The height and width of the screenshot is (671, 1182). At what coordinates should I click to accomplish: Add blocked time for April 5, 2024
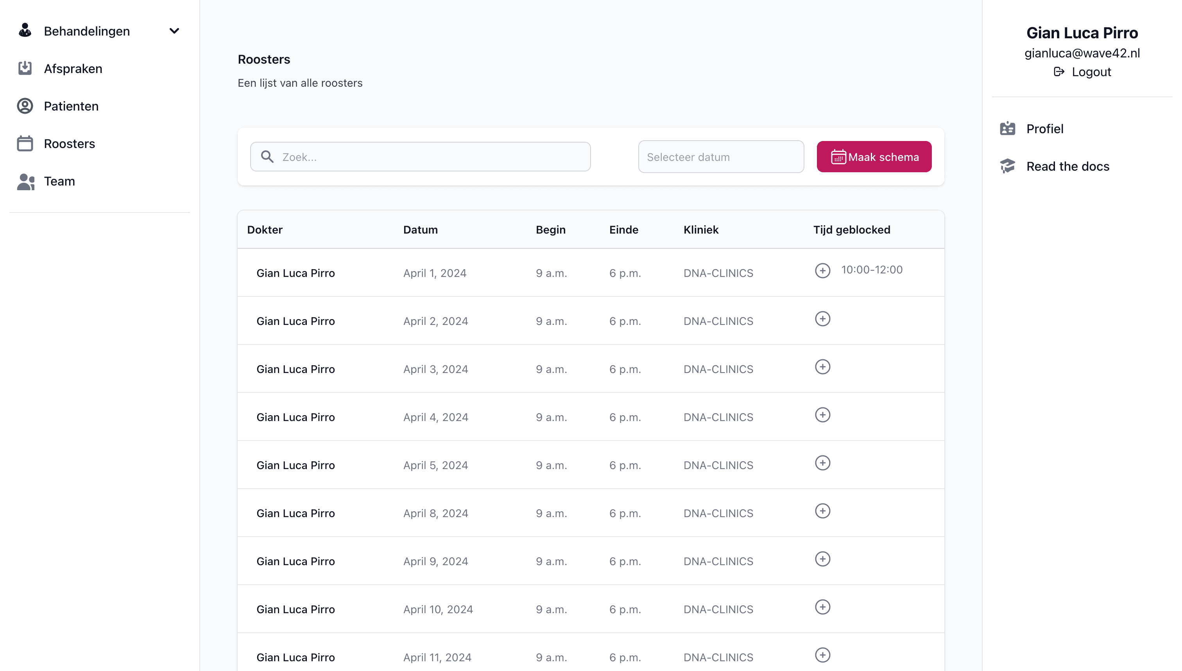point(822,463)
